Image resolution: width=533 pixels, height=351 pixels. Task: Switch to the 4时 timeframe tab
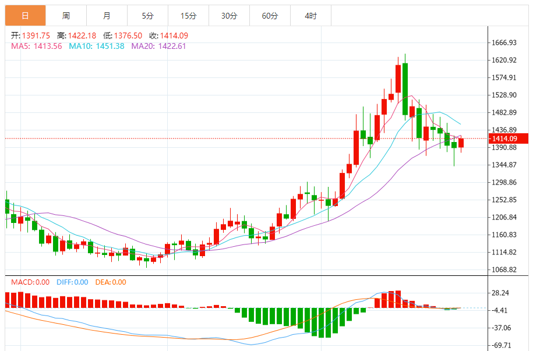[310, 16]
